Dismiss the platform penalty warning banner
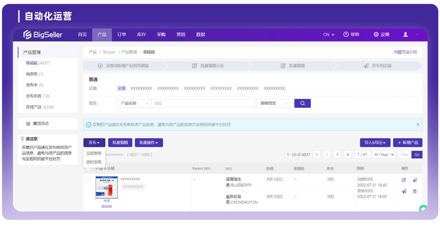Image resolution: width=440 pixels, height=239 pixels. click(x=418, y=125)
